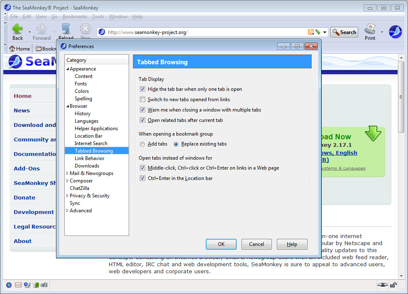
Task: Open the Address Book status bar icon
Action: click(36, 285)
